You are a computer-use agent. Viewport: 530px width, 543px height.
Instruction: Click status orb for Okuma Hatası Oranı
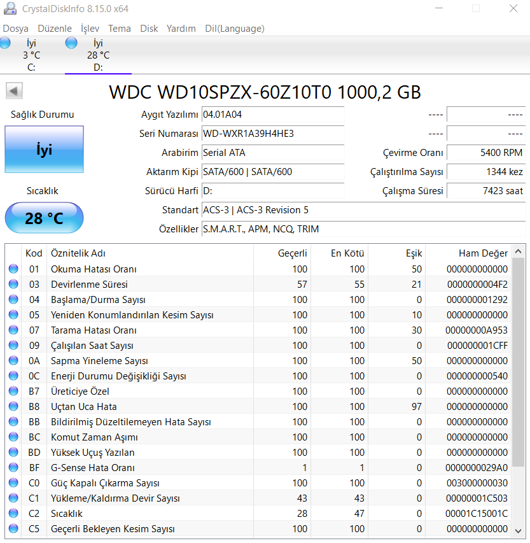click(x=13, y=269)
